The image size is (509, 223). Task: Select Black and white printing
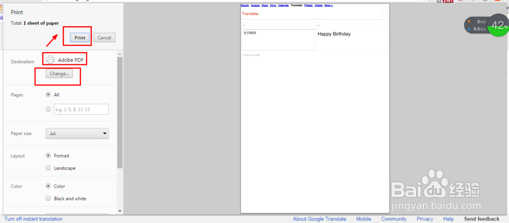pos(48,198)
